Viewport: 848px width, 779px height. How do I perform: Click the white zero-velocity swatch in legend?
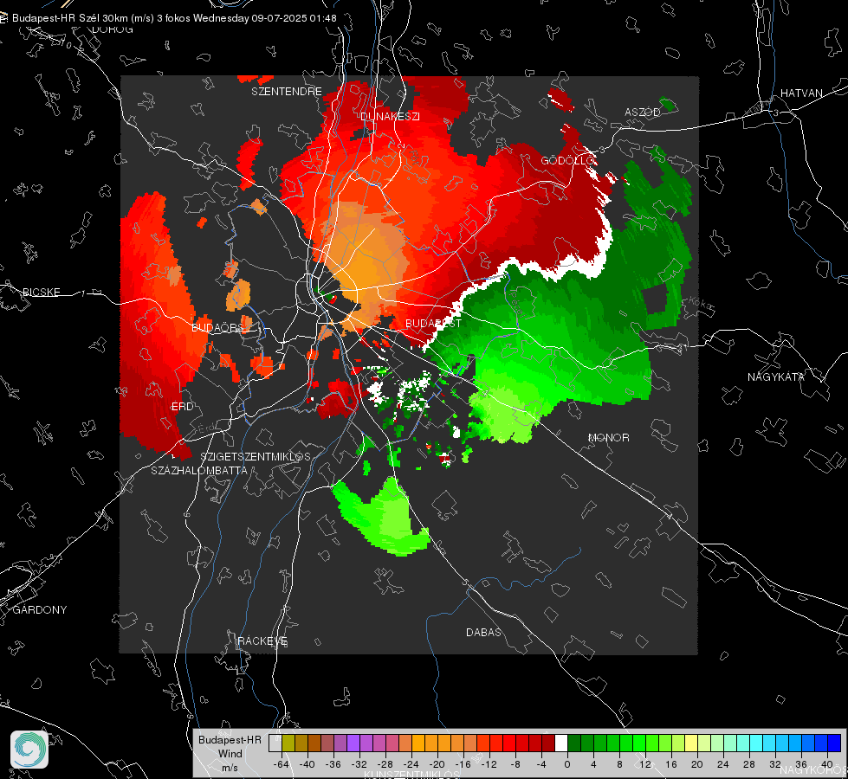pyautogui.click(x=561, y=744)
